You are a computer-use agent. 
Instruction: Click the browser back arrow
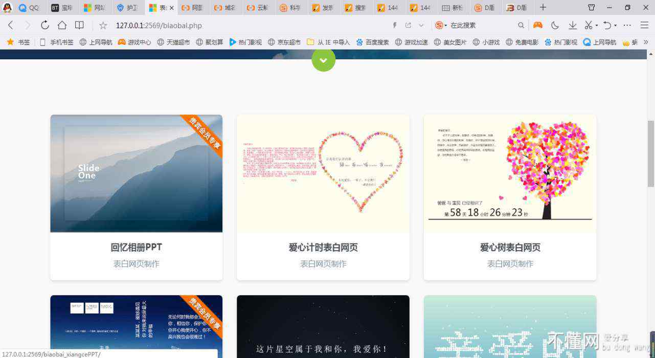pos(11,25)
